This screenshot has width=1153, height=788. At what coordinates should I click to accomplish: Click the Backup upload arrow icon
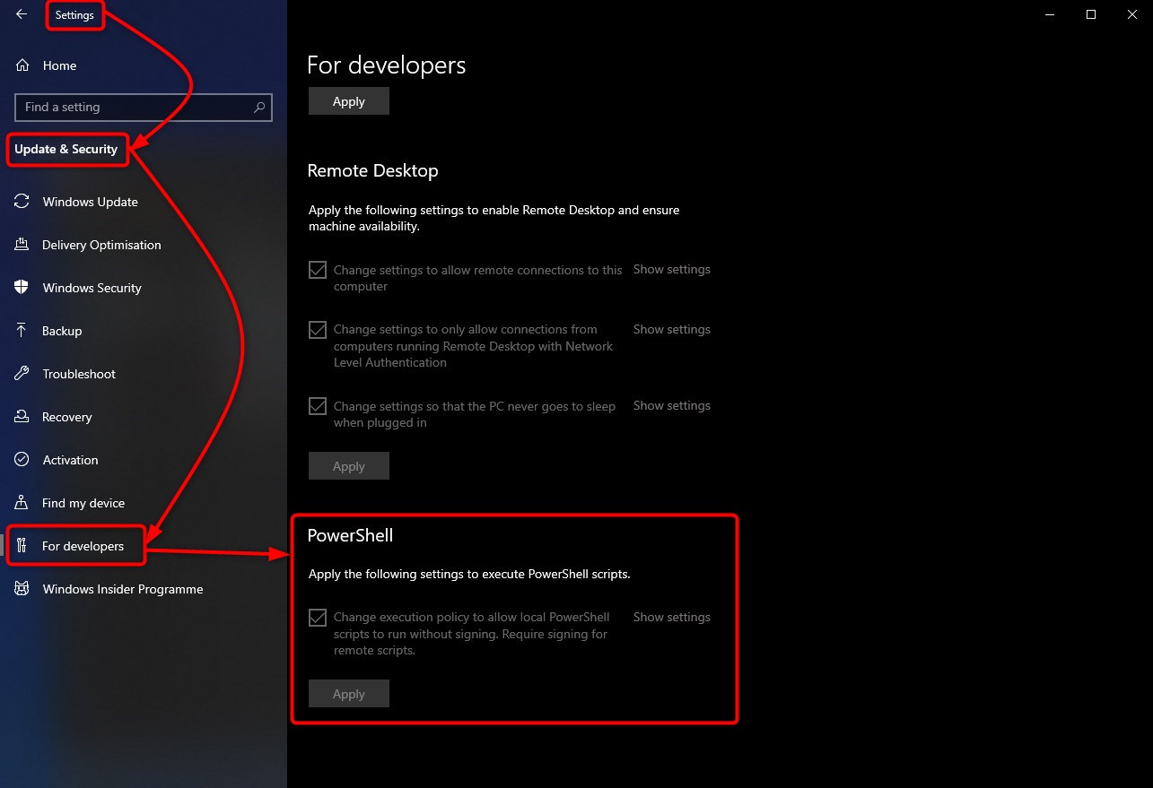22,331
